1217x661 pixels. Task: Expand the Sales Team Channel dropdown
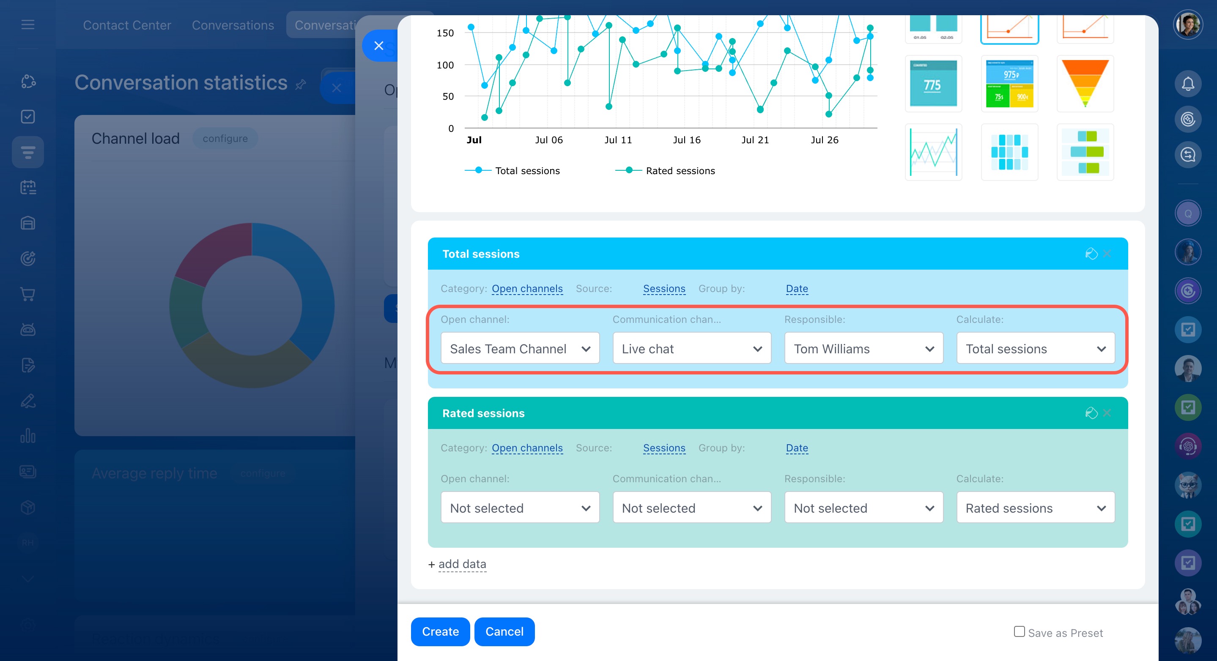[520, 349]
